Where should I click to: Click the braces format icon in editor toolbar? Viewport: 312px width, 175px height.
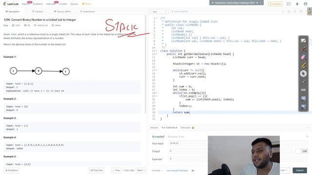pyautogui.click(x=289, y=12)
